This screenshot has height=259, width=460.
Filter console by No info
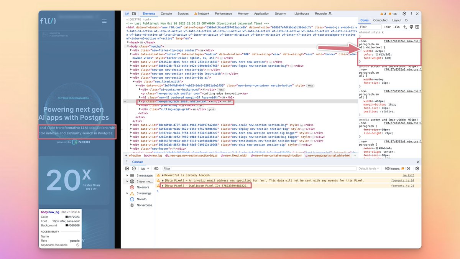139,199
